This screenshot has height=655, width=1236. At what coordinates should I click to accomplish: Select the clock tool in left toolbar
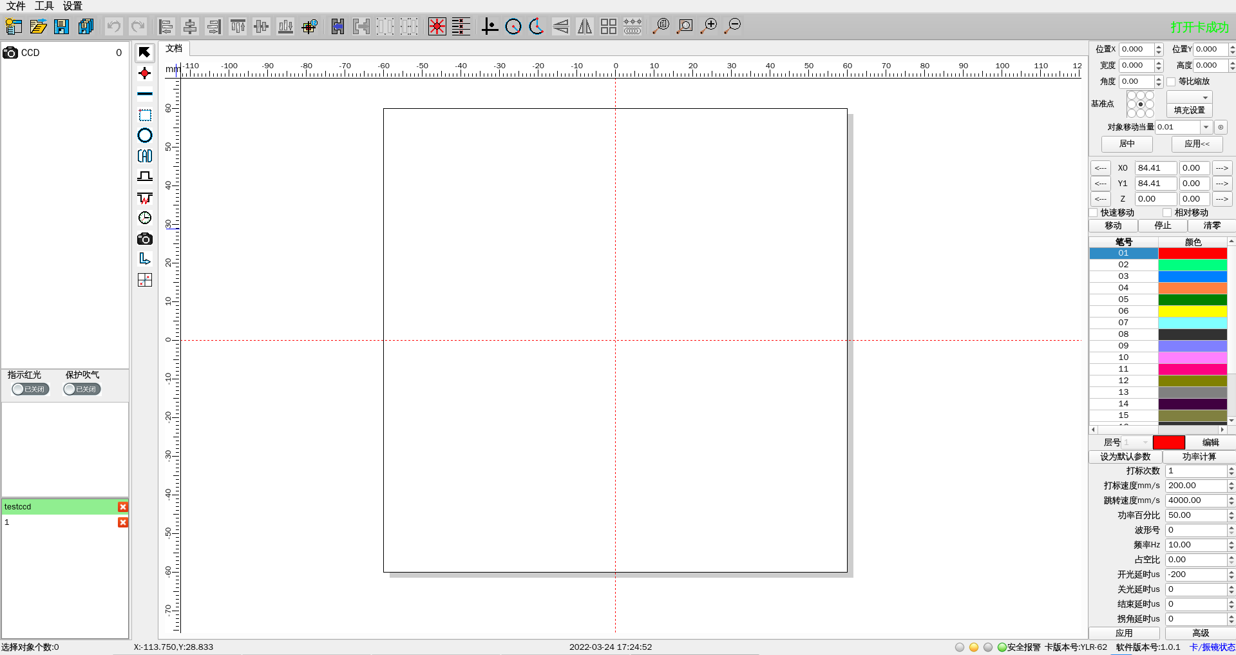coord(145,218)
